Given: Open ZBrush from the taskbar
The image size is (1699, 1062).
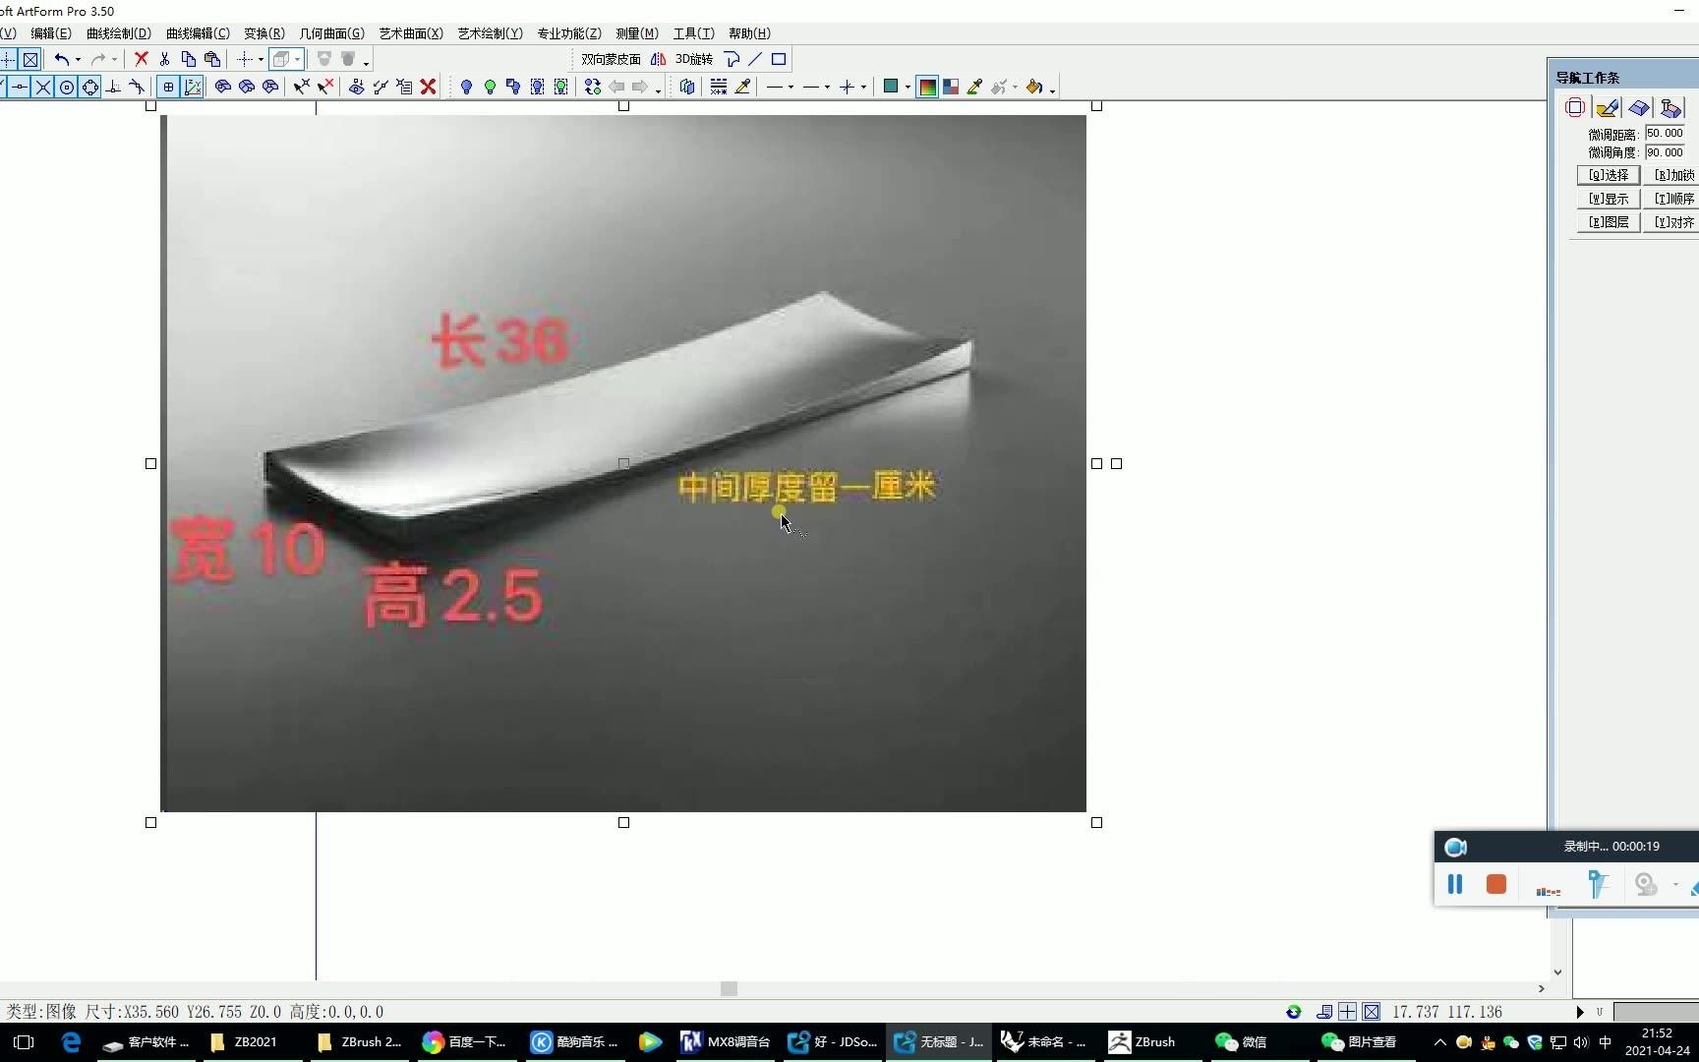Looking at the screenshot, I should (x=1145, y=1042).
